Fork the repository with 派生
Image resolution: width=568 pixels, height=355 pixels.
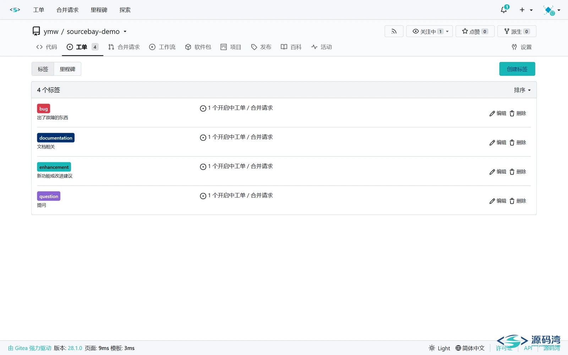tap(517, 31)
